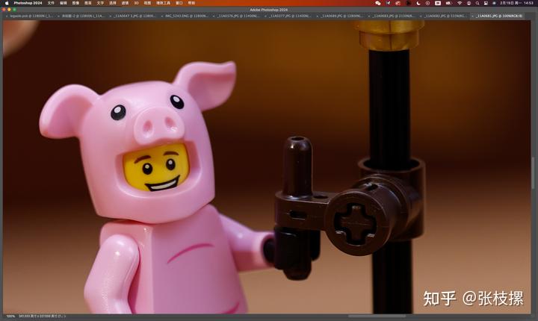Click the 100% zoom field in status bar

pos(10,317)
